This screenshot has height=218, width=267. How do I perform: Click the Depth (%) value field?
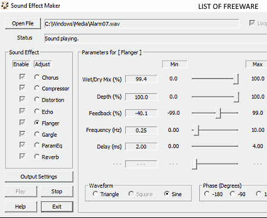[x=141, y=97]
